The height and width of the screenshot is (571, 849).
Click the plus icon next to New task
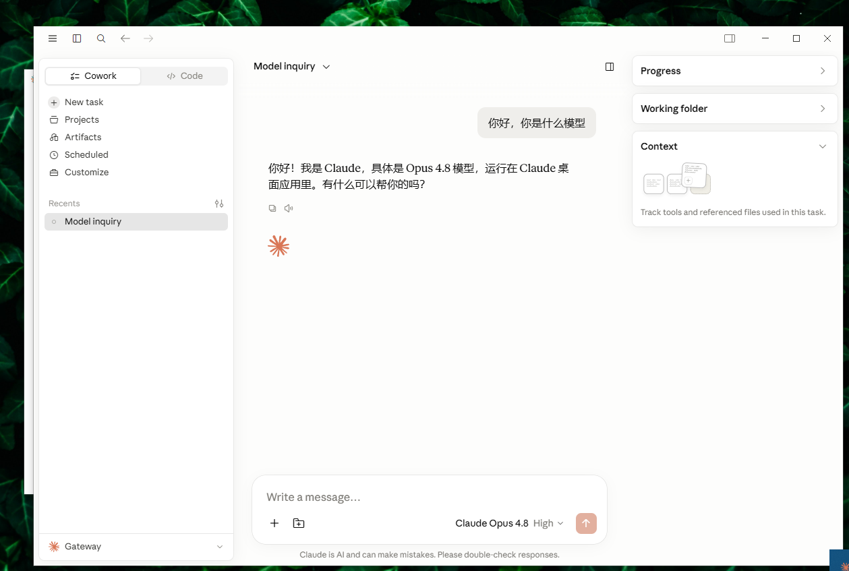coord(54,102)
